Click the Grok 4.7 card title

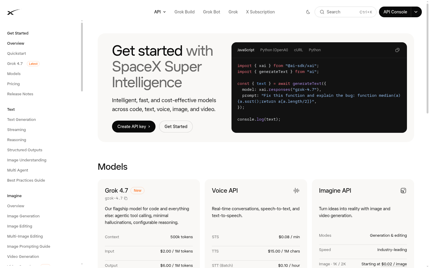pyautogui.click(x=116, y=191)
